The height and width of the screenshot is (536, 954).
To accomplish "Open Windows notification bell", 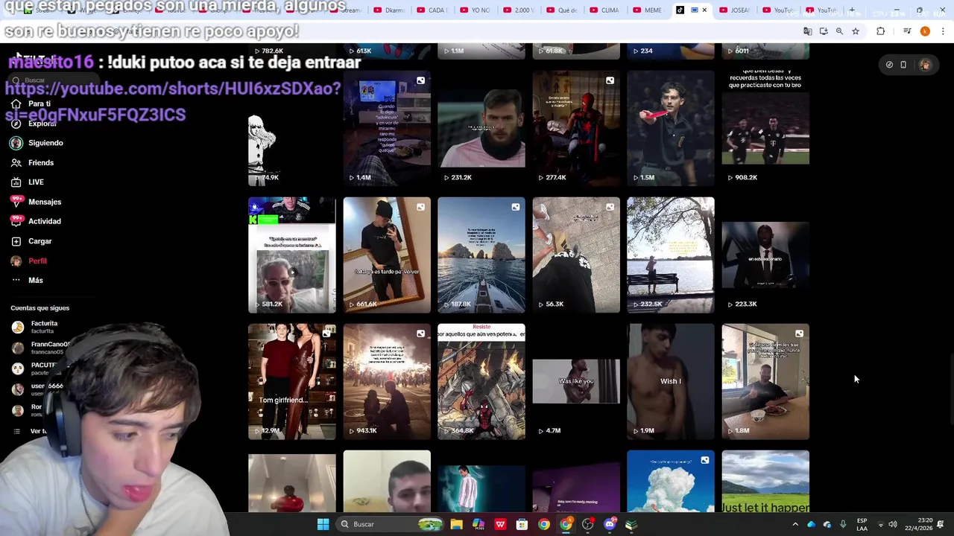I will click(x=941, y=524).
